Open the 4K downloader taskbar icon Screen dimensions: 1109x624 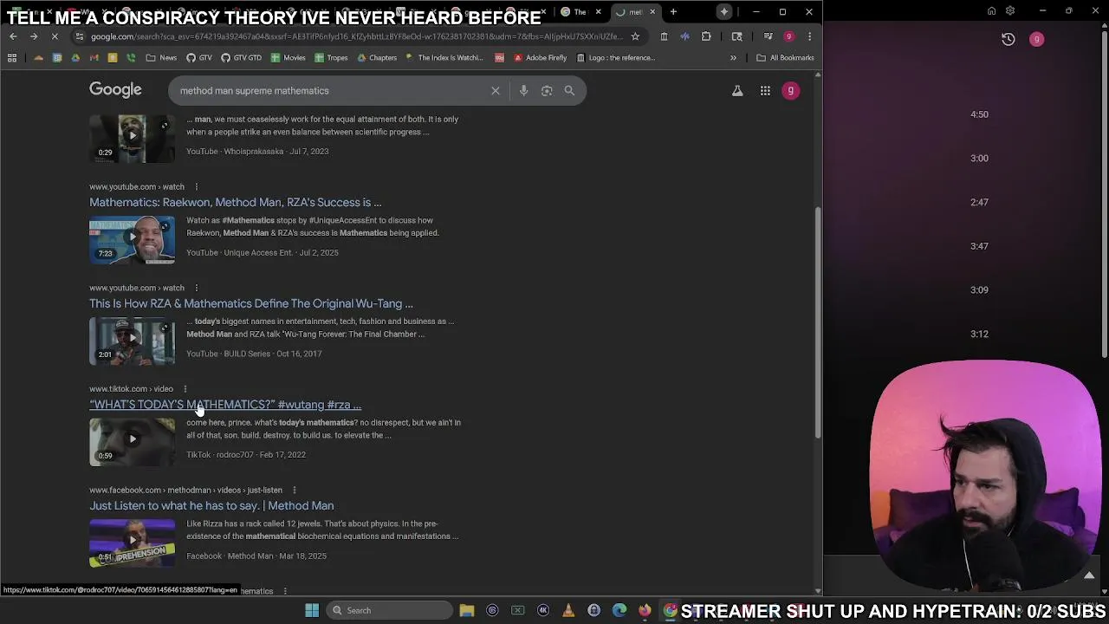point(543,610)
